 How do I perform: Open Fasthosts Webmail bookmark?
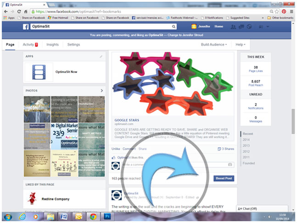(182, 18)
